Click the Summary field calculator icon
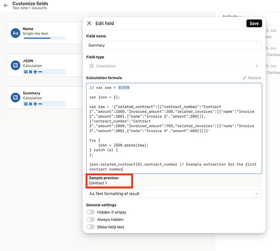280x251 pixels. 16,97
